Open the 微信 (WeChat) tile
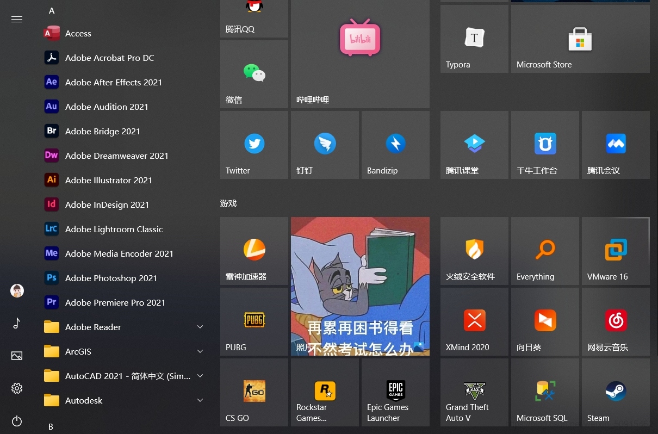This screenshot has height=434, width=658. coord(254,74)
